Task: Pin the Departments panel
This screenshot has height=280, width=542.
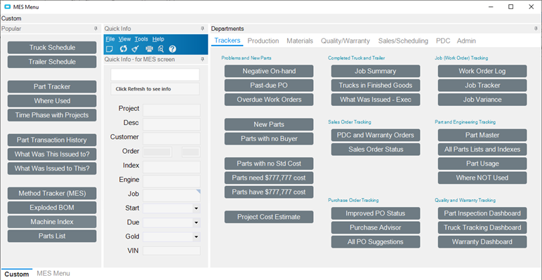Action: [x=536, y=29]
